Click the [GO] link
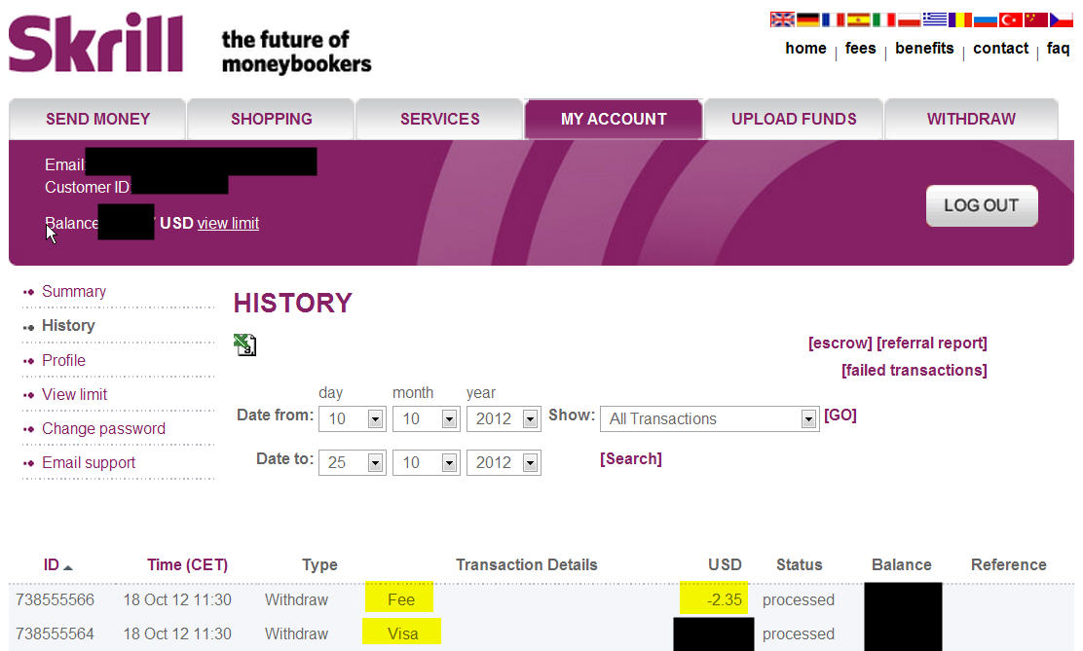1083x651 pixels. [x=840, y=415]
